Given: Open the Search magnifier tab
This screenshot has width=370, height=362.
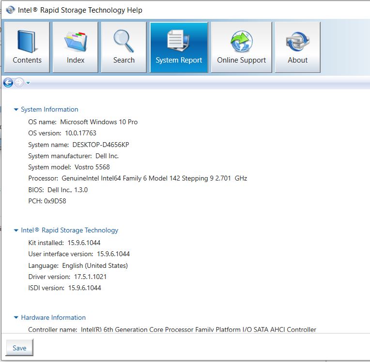Looking at the screenshot, I should (x=123, y=47).
